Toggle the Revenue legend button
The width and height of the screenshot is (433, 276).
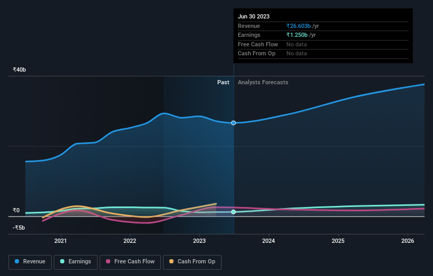coord(30,262)
